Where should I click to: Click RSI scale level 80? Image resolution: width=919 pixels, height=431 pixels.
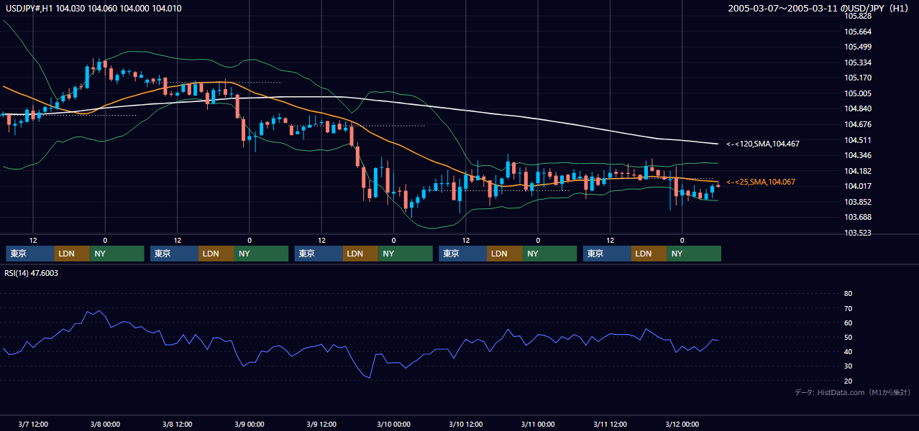848,294
